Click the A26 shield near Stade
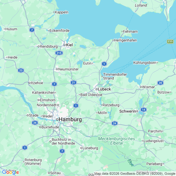Viewport: 176px width, 176px height. pyautogui.click(x=35, y=123)
